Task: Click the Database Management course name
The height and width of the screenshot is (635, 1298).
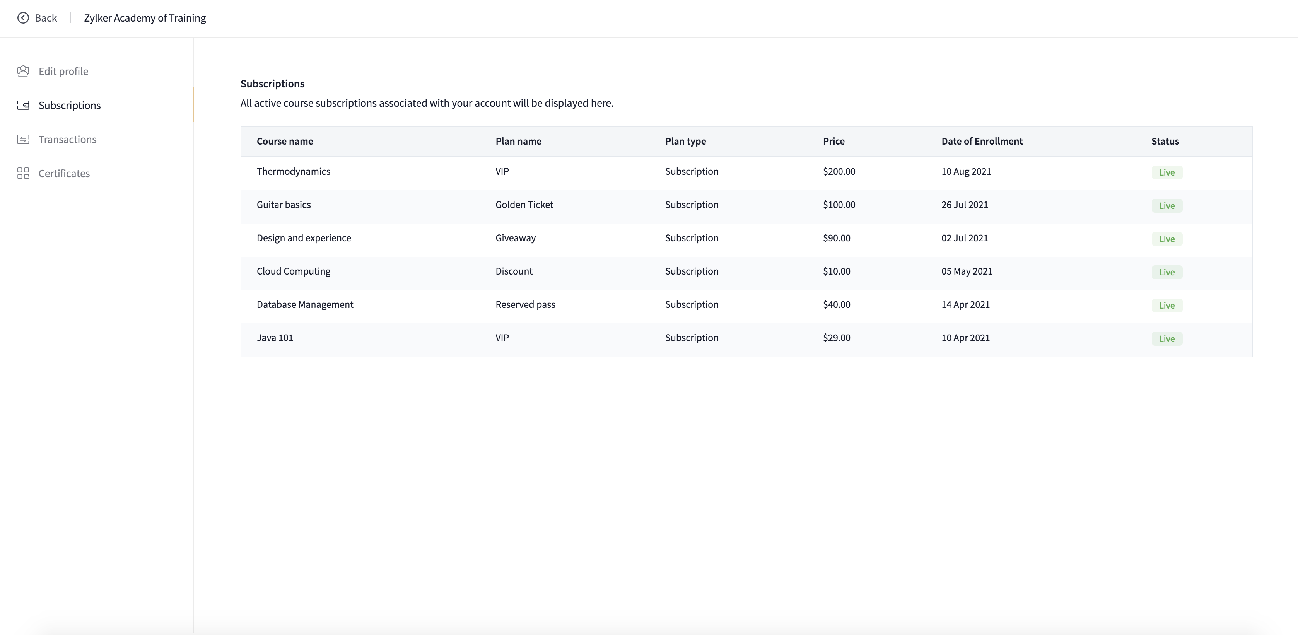Action: pos(305,304)
